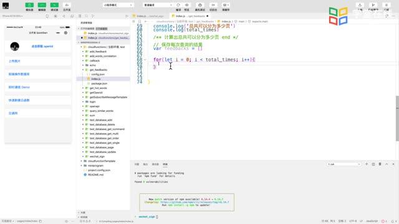
Task: Click the rotate device icon in simulator bar
Action: (x=47, y=16)
